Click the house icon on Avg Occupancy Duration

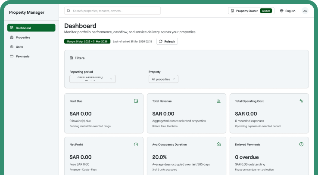tap(218, 144)
